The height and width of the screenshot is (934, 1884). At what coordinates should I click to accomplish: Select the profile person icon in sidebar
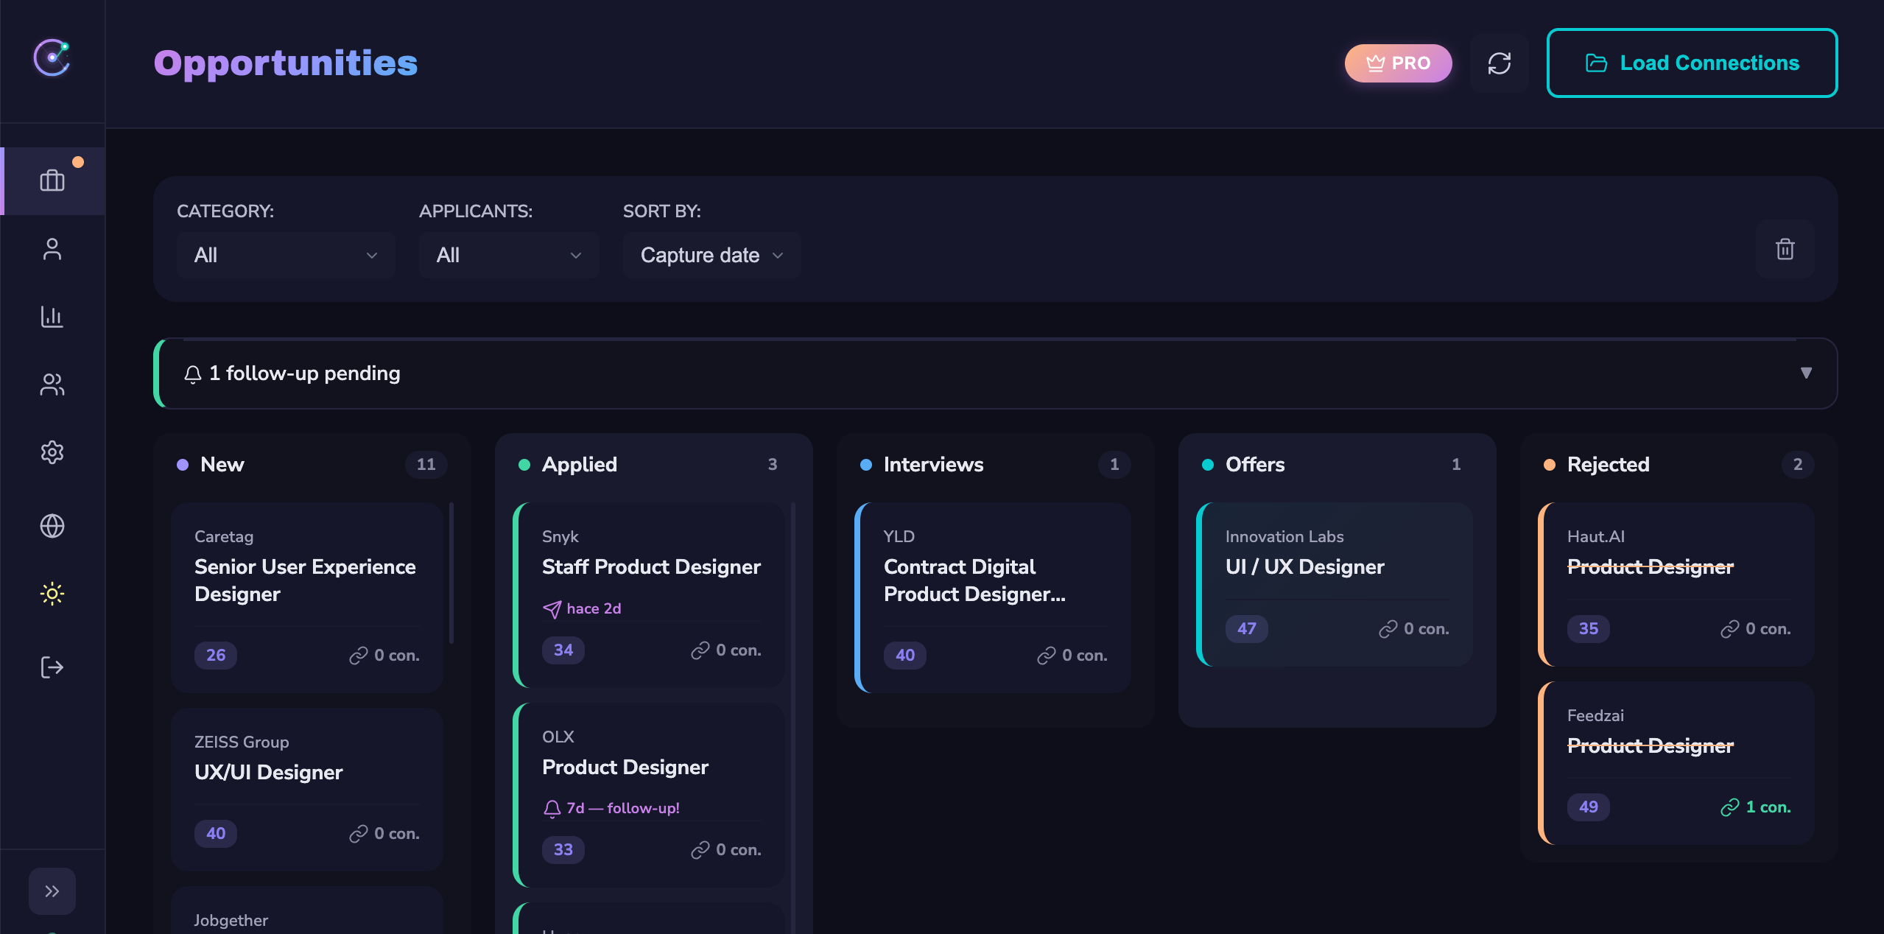(x=52, y=250)
